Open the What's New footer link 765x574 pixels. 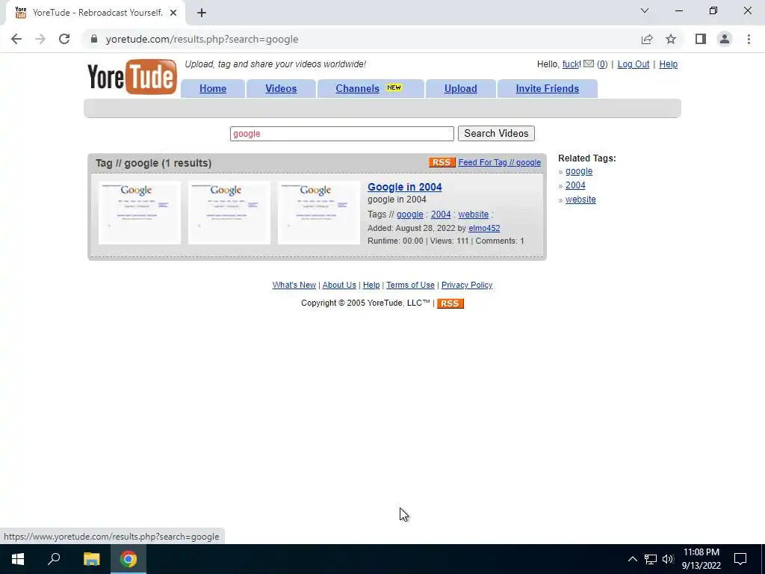[x=294, y=285]
